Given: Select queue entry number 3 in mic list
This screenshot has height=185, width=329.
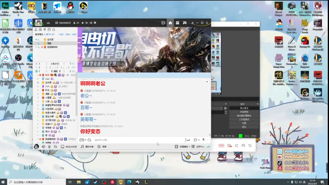Looking at the screenshot, I should 55,47.
